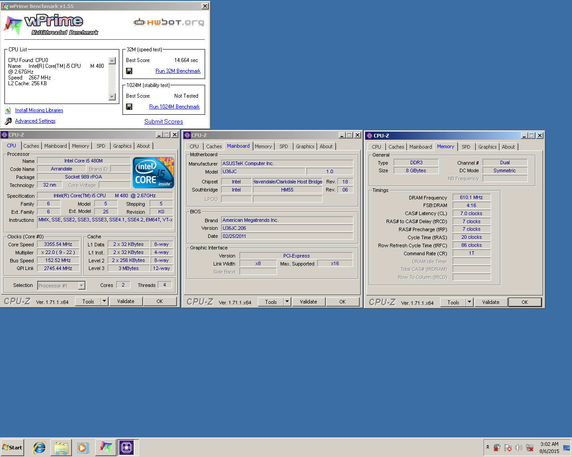Click the CPU List scrollbar up arrow
The width and height of the screenshot is (572, 457).
click(x=112, y=61)
